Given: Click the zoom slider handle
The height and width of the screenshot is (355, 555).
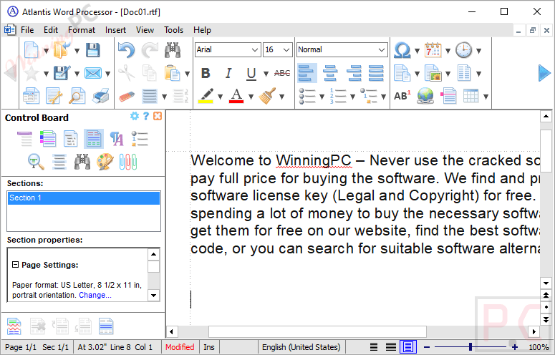Looking at the screenshot, I should (470, 347).
